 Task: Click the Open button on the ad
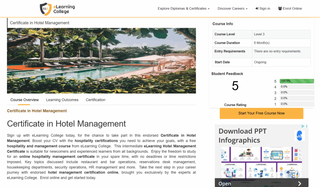coord(225,184)
